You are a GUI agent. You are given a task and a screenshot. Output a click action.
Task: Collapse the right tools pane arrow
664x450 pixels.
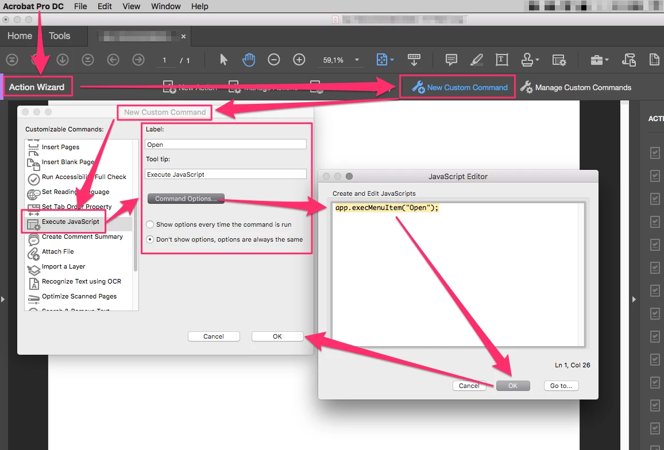coord(634,299)
